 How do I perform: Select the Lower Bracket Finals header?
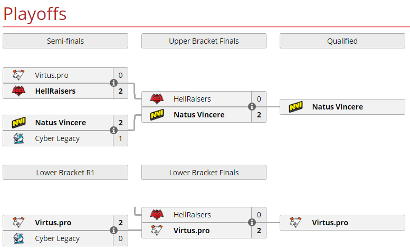point(204,173)
